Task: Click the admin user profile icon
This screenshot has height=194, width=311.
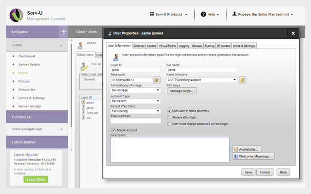Action: [x=234, y=14]
